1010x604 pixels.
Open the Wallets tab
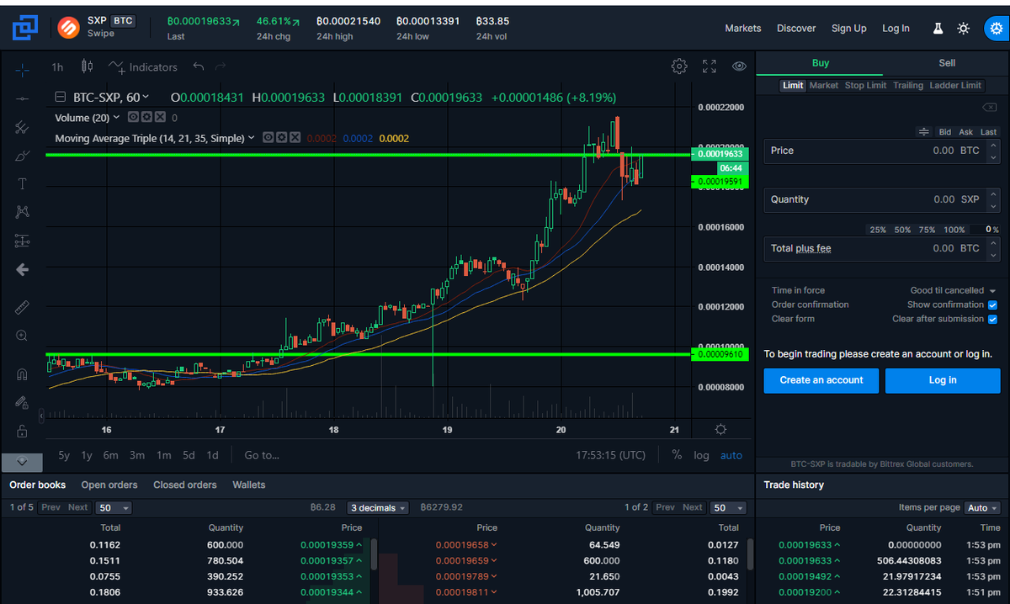pyautogui.click(x=248, y=485)
